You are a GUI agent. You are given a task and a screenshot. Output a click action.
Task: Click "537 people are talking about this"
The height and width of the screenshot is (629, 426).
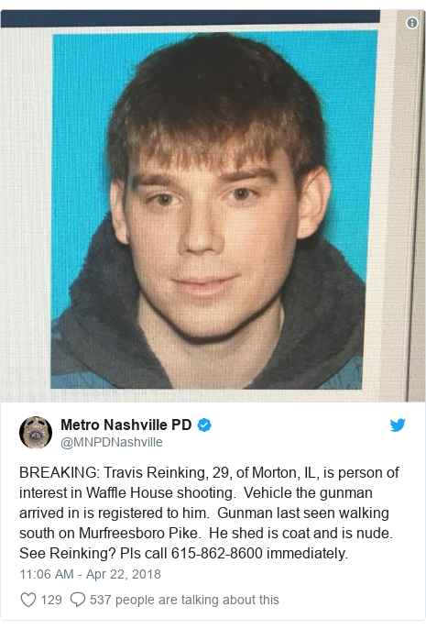[x=184, y=600]
